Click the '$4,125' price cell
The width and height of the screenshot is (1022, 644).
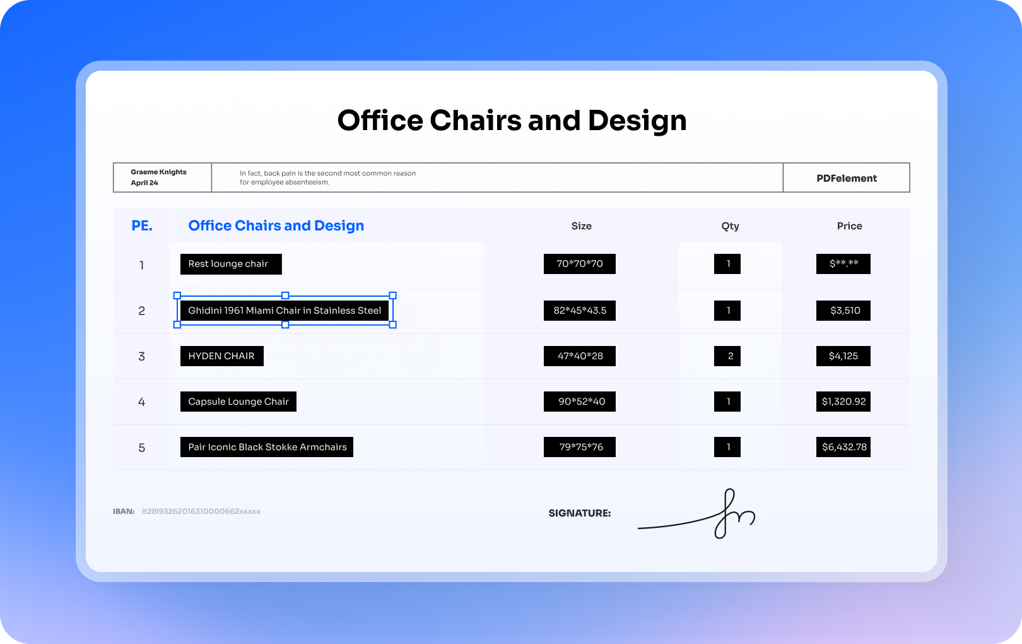coord(843,356)
